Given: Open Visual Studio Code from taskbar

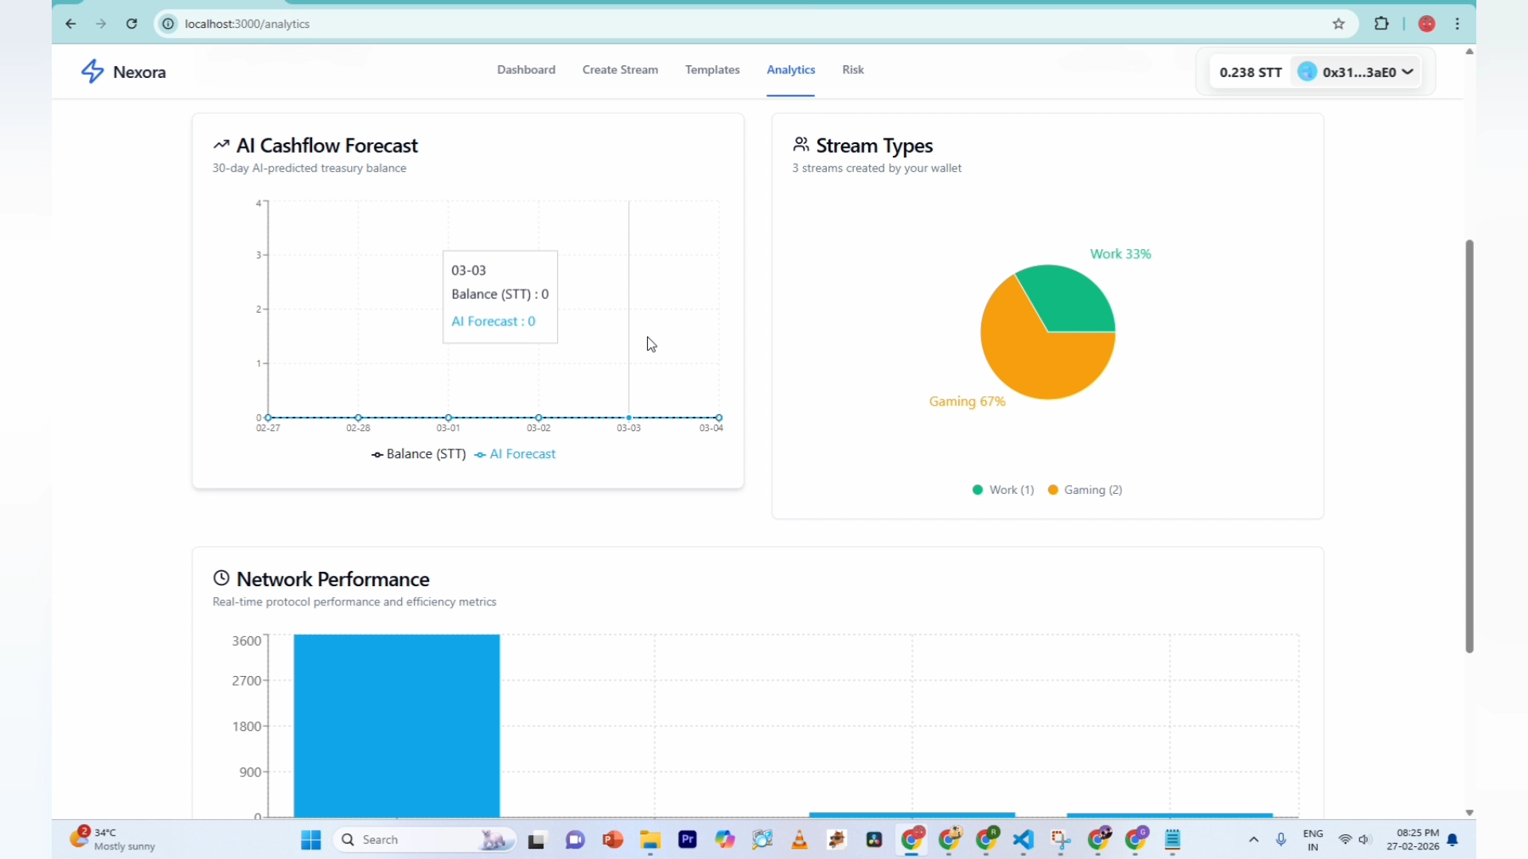Looking at the screenshot, I should point(1023,840).
